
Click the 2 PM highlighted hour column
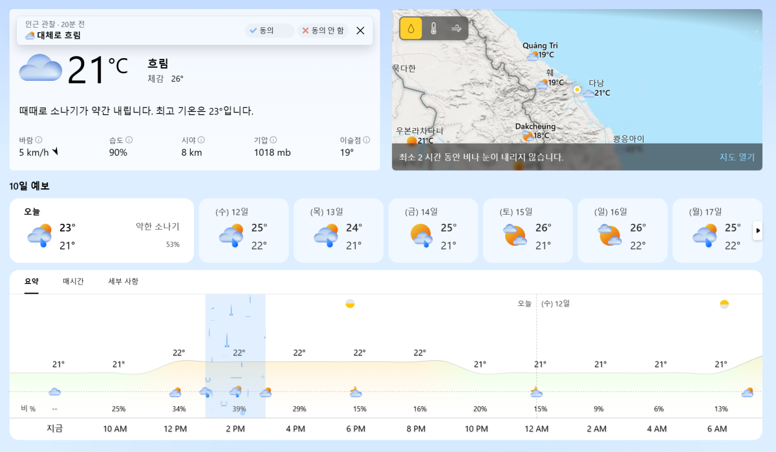click(235, 356)
